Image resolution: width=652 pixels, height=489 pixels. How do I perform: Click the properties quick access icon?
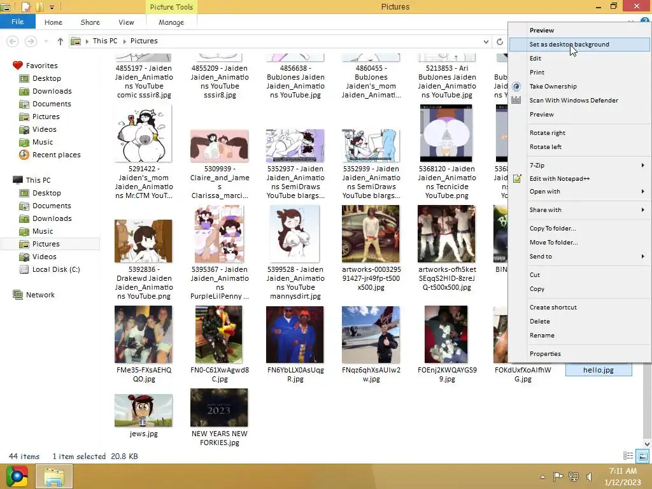(x=25, y=6)
